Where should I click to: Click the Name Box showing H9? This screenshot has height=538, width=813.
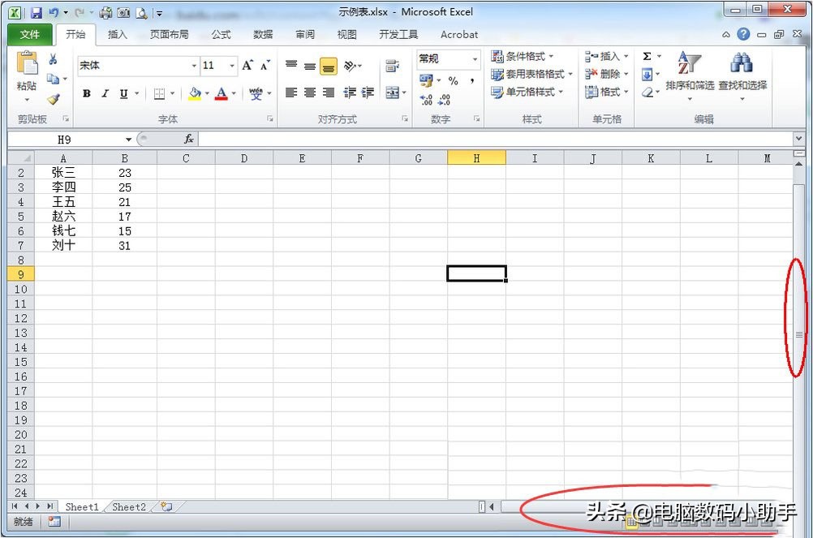(x=64, y=140)
